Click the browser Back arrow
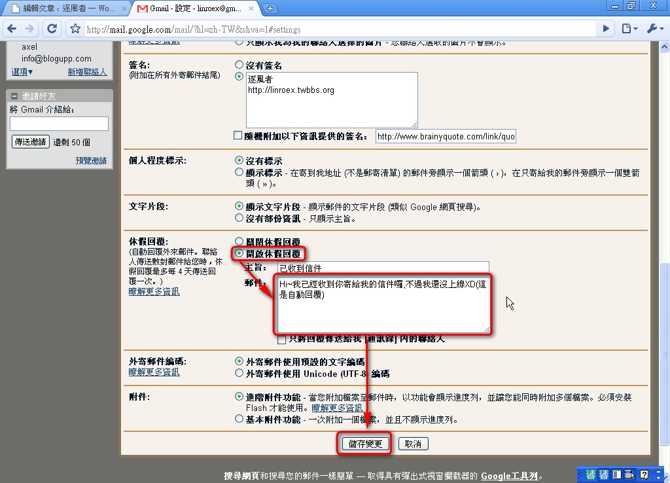The image size is (670, 483). pos(12,29)
